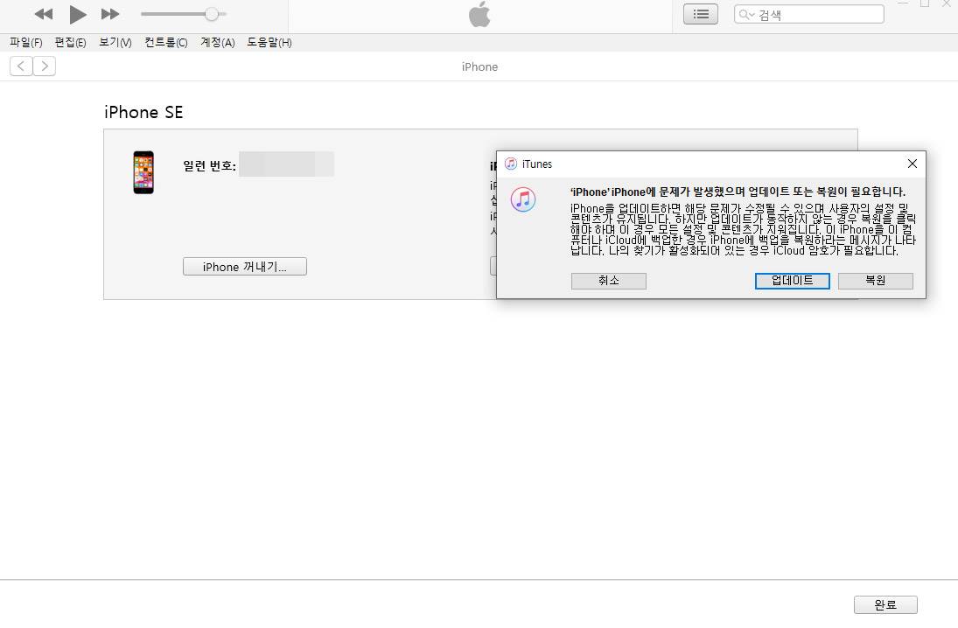This screenshot has width=958, height=628.
Task: Open the 도움말(H) menu
Action: pyautogui.click(x=269, y=42)
